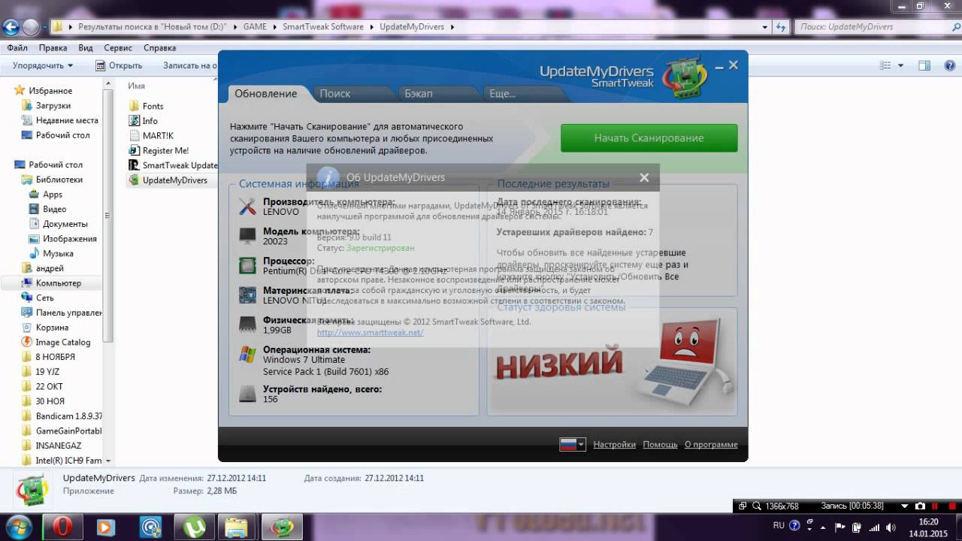Close the Об UpdateMyDrivers about dialog
Screen dimensions: 962x541
tap(644, 177)
